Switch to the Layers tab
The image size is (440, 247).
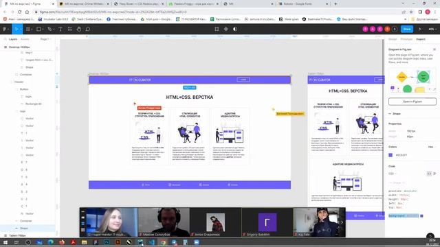click(x=13, y=39)
